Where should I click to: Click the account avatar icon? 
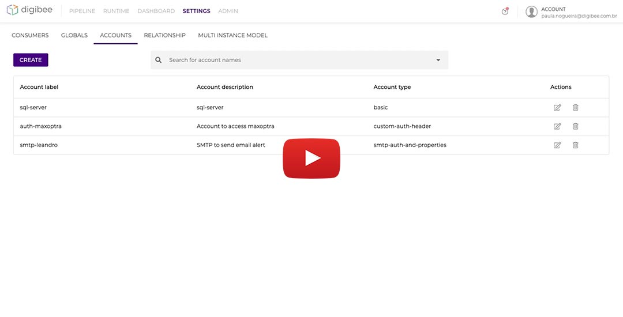[531, 12]
